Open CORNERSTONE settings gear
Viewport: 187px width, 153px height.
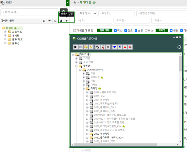(179, 47)
